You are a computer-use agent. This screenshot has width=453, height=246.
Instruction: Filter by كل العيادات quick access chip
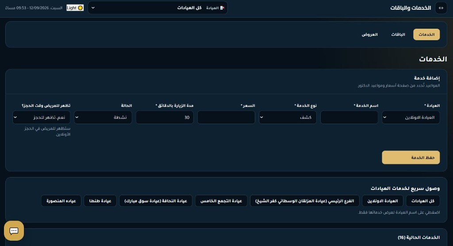[x=422, y=201]
